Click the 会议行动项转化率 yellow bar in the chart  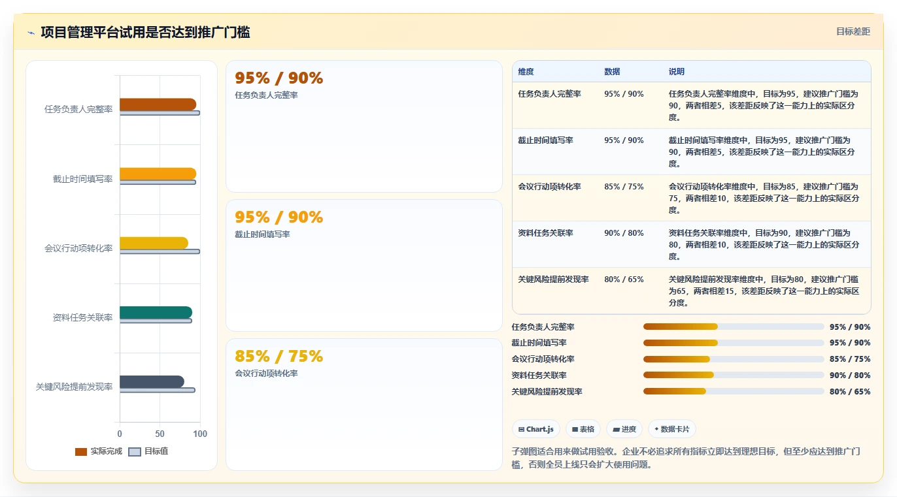154,243
